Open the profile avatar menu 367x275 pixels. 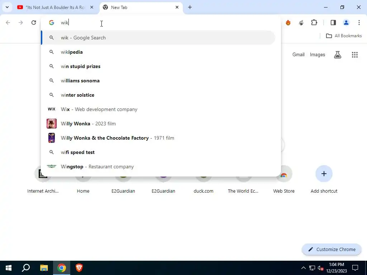tap(346, 23)
